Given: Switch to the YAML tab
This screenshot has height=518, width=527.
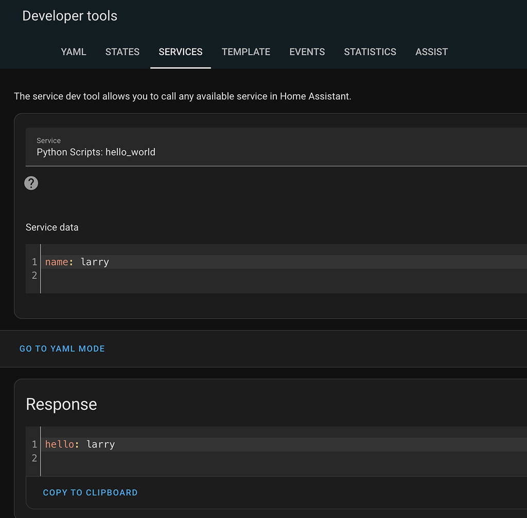Looking at the screenshot, I should click(x=73, y=52).
